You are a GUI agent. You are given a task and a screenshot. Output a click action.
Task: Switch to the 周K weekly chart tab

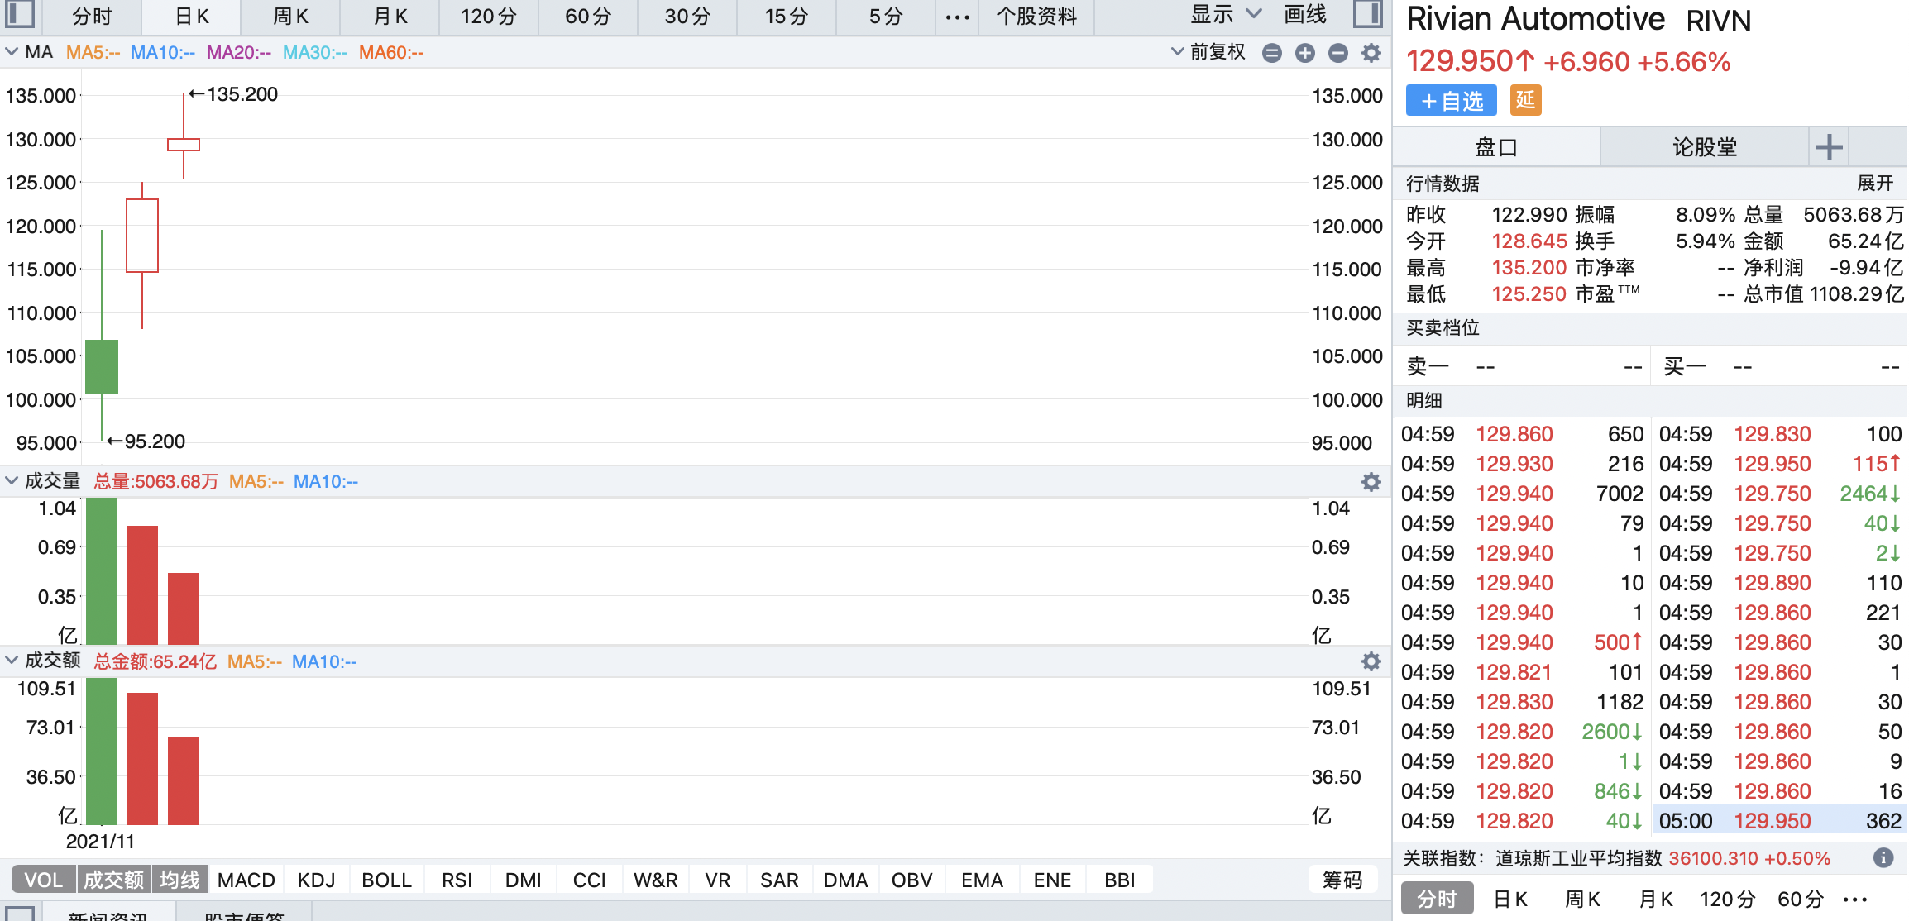point(290,17)
